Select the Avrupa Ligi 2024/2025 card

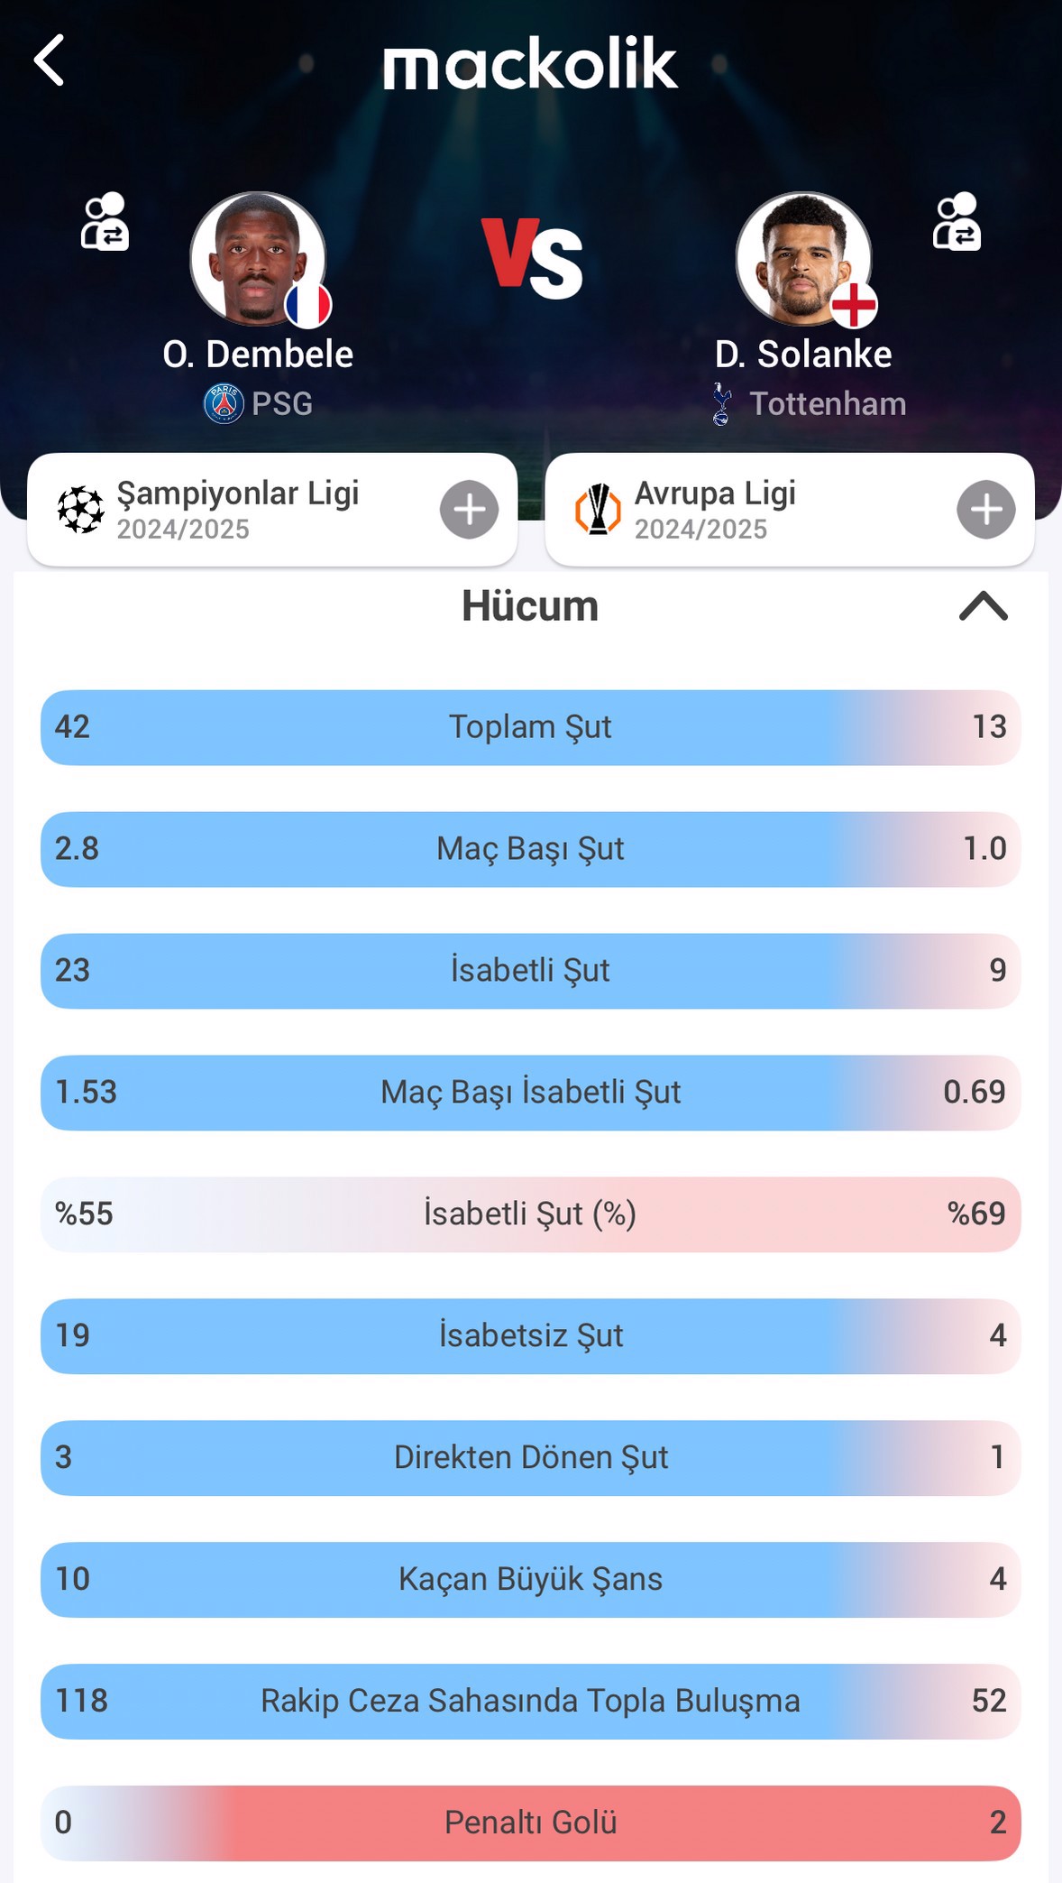pos(790,510)
